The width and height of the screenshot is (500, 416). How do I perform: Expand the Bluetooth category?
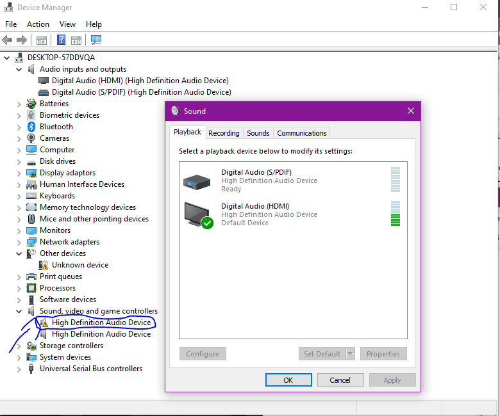(19, 127)
